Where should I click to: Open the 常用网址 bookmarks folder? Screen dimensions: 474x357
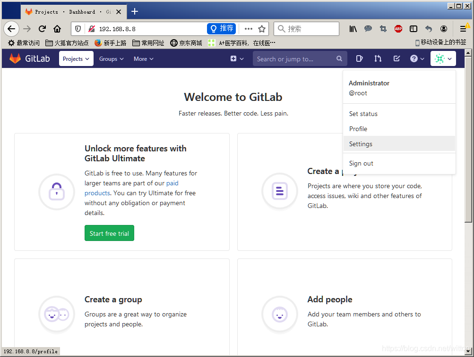[148, 43]
